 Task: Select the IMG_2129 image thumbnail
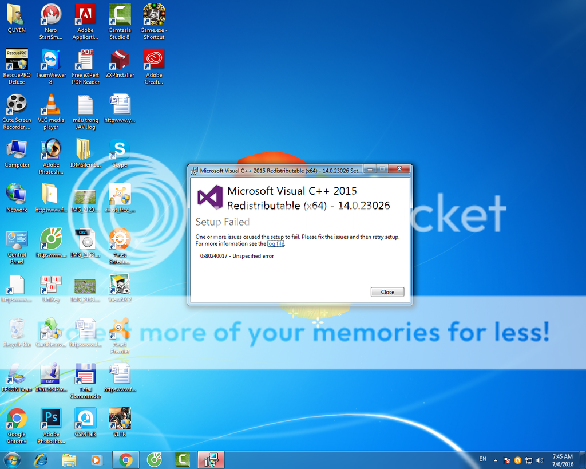point(85,198)
